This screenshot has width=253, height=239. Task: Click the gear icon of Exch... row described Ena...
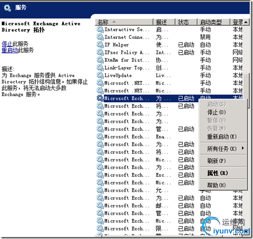point(100,136)
